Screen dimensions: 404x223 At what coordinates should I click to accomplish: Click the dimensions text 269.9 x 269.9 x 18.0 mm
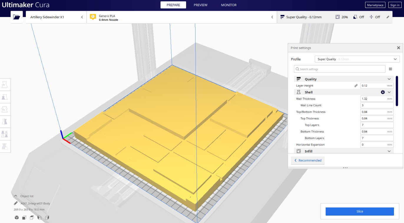click(x=29, y=210)
